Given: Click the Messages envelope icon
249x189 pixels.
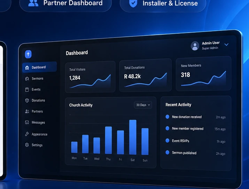Looking at the screenshot, I should (x=27, y=122).
